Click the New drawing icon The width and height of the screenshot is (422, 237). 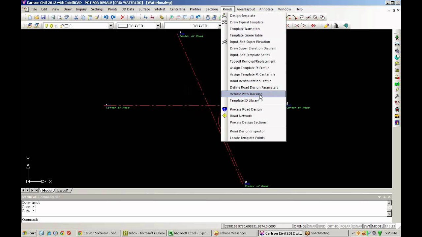30,17
